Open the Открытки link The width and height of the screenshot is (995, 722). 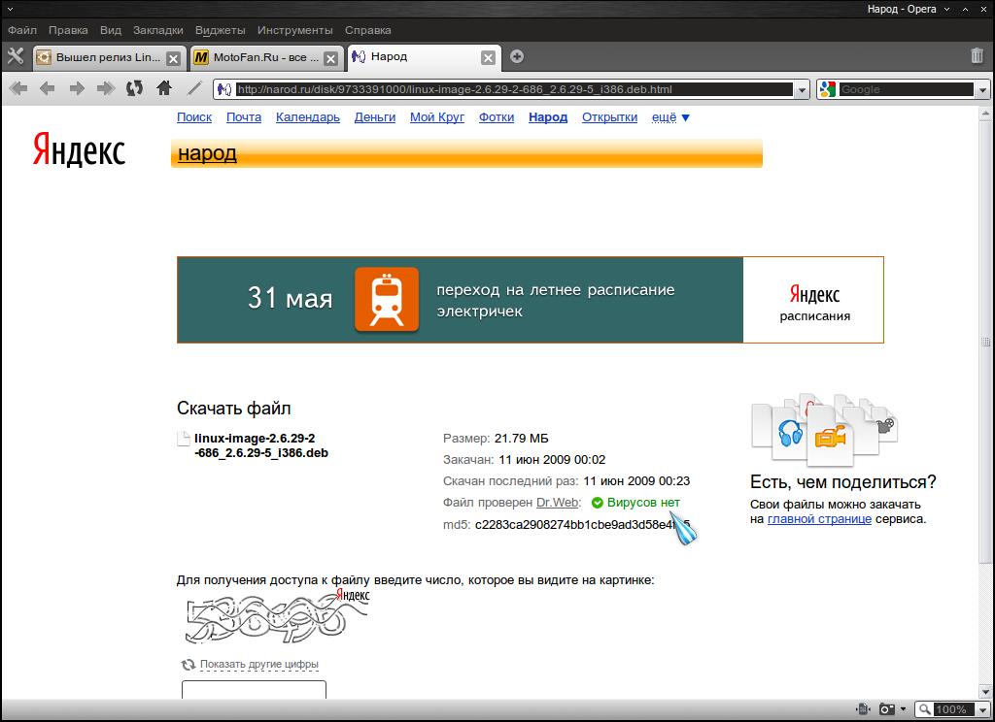pos(610,117)
